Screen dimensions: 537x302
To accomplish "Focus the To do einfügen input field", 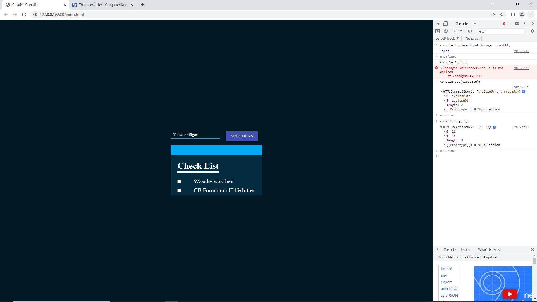I will tap(195, 135).
